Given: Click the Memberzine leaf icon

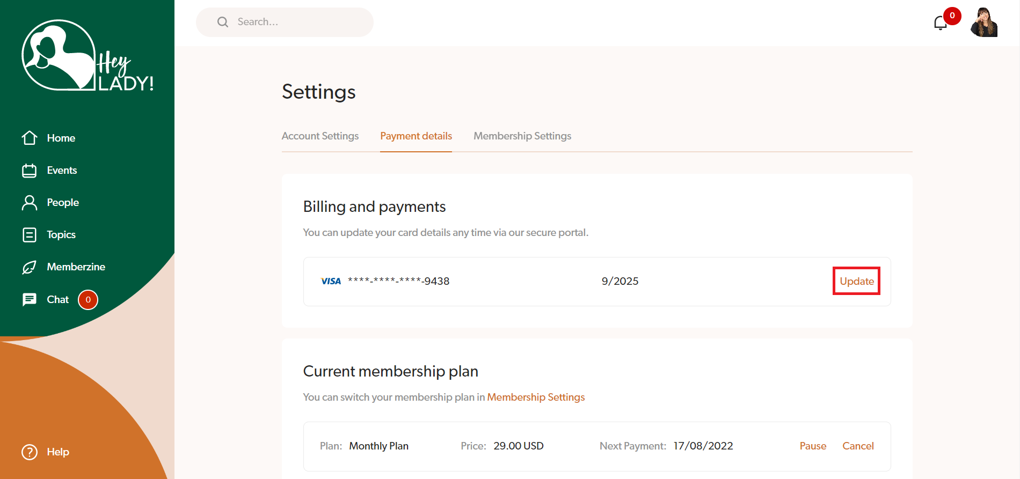Looking at the screenshot, I should (x=30, y=267).
